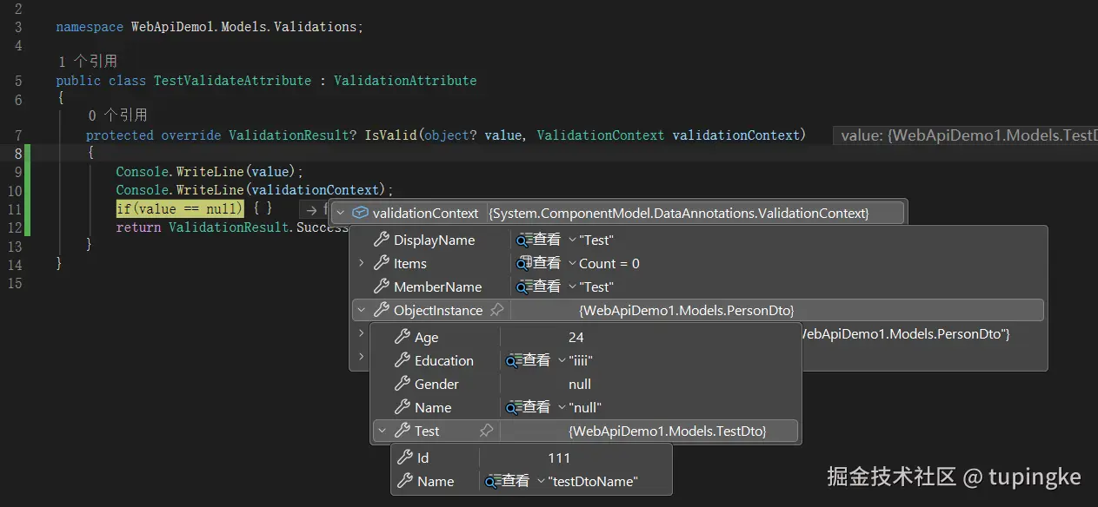Click line number 11 in the gutter
This screenshot has height=507, width=1098.
pyautogui.click(x=14, y=209)
